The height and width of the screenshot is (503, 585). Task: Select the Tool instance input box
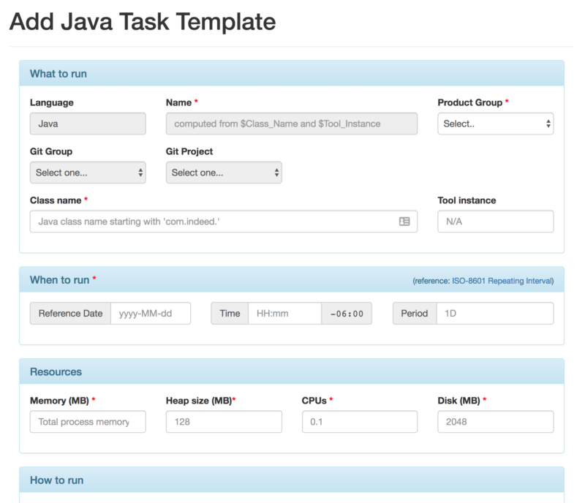pyautogui.click(x=496, y=222)
